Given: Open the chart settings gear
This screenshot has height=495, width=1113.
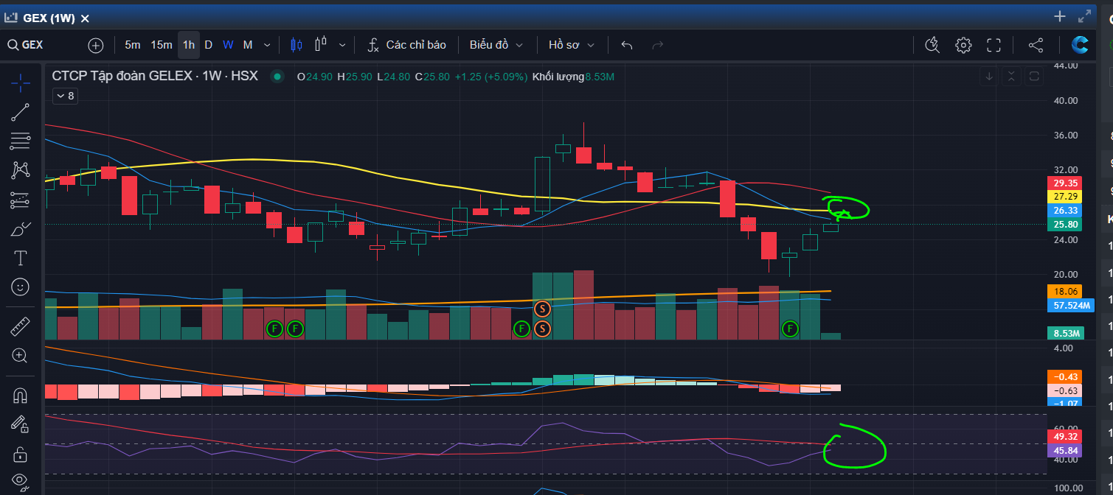Looking at the screenshot, I should (963, 45).
